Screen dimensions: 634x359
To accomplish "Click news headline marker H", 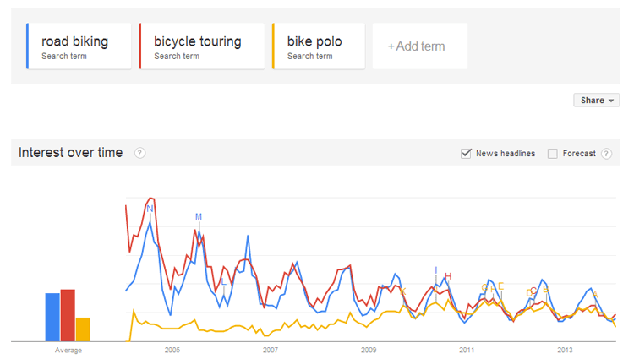I will [448, 276].
